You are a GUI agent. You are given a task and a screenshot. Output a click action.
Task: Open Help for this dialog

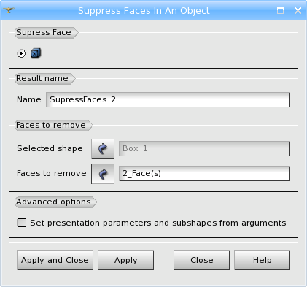[x=262, y=260]
